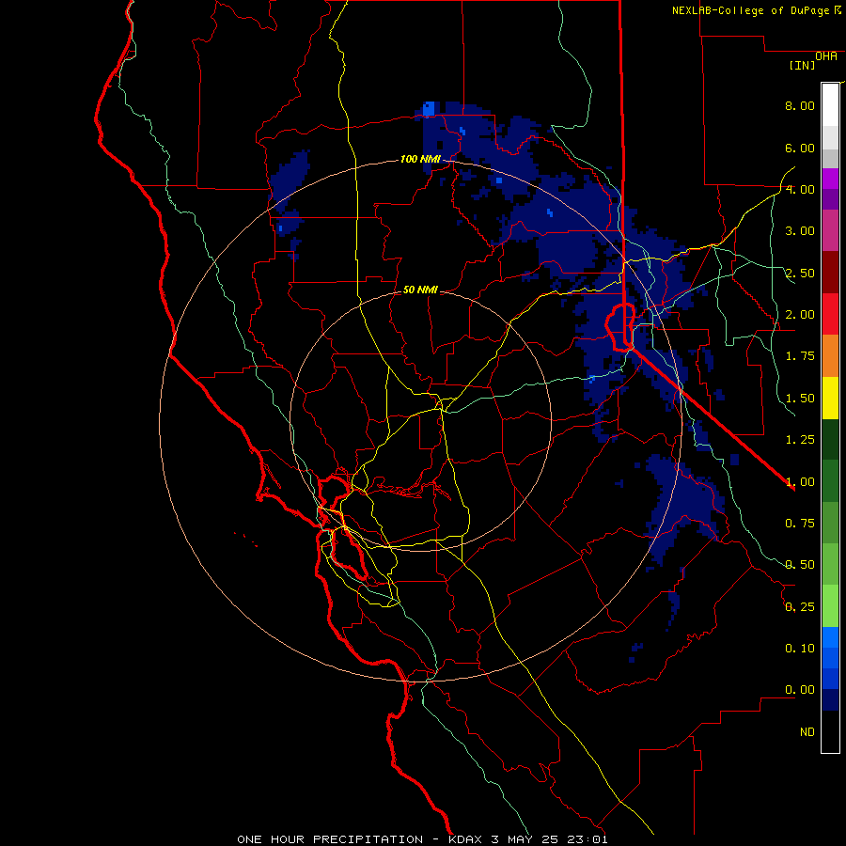Click the 50 NMI range ring label
Screen dimensions: 846x846
(420, 290)
